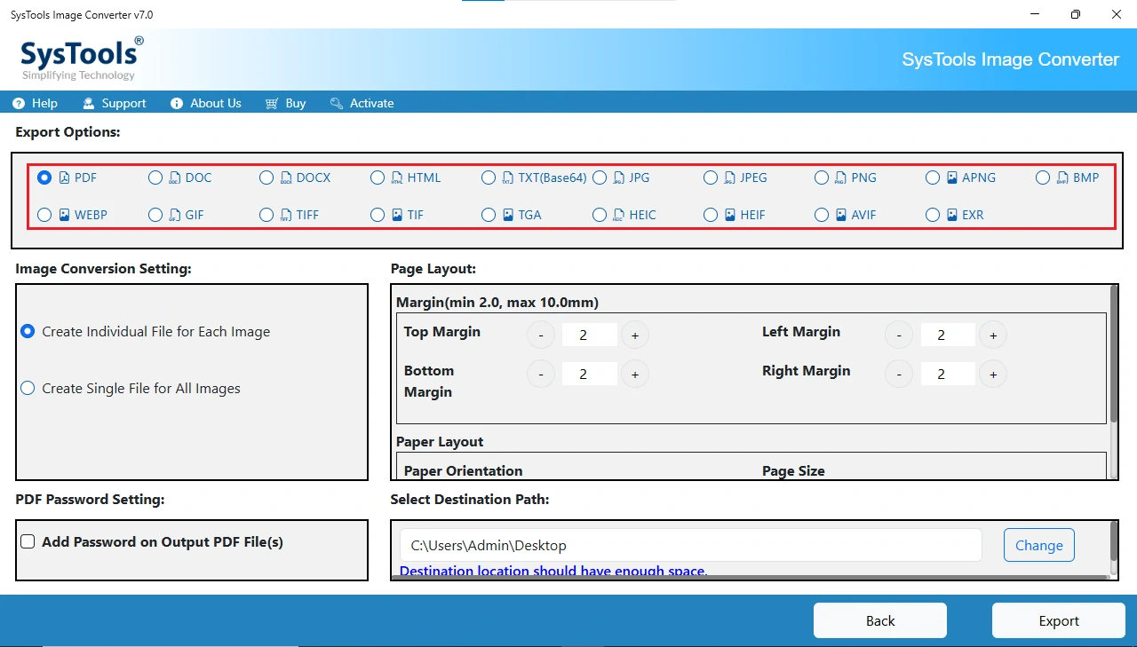This screenshot has width=1137, height=647.
Task: Click the Page Layout panel scrollbar
Action: [1114, 353]
